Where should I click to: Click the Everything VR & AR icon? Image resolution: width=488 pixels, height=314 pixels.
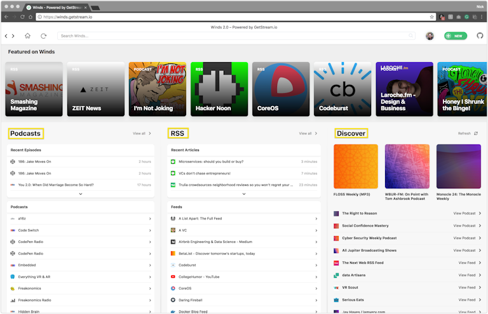click(13, 277)
